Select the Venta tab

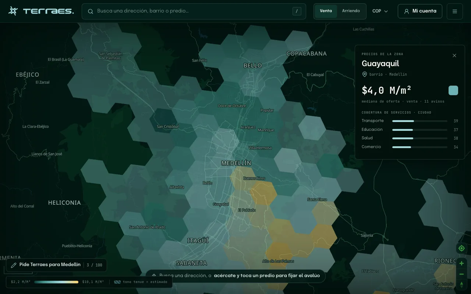click(326, 11)
